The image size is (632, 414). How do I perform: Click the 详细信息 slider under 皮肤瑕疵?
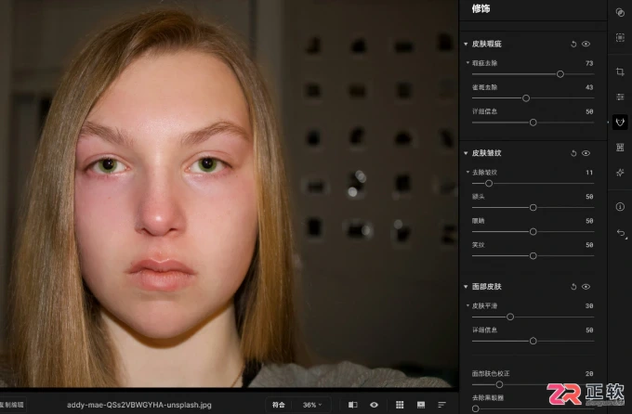click(x=533, y=123)
